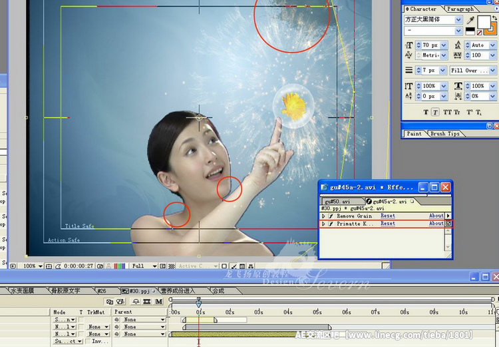
Task: Toggle Inv... checkbox on the mask row
Action: (88, 341)
